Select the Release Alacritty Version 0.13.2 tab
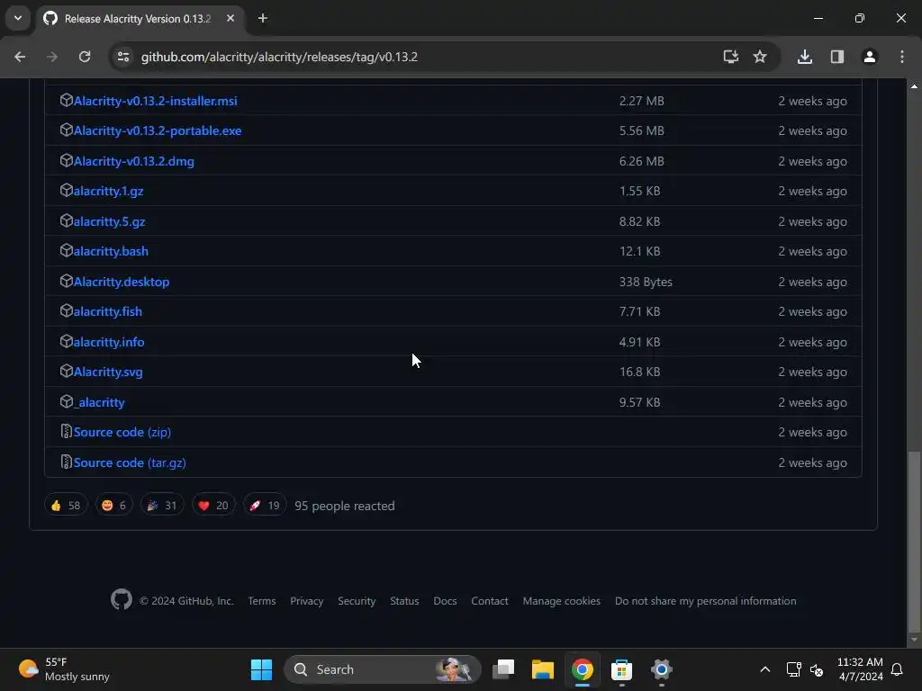The image size is (922, 691). click(140, 18)
